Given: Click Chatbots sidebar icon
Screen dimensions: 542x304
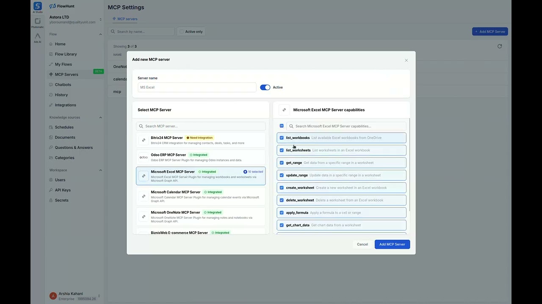Looking at the screenshot, I should click(x=51, y=84).
